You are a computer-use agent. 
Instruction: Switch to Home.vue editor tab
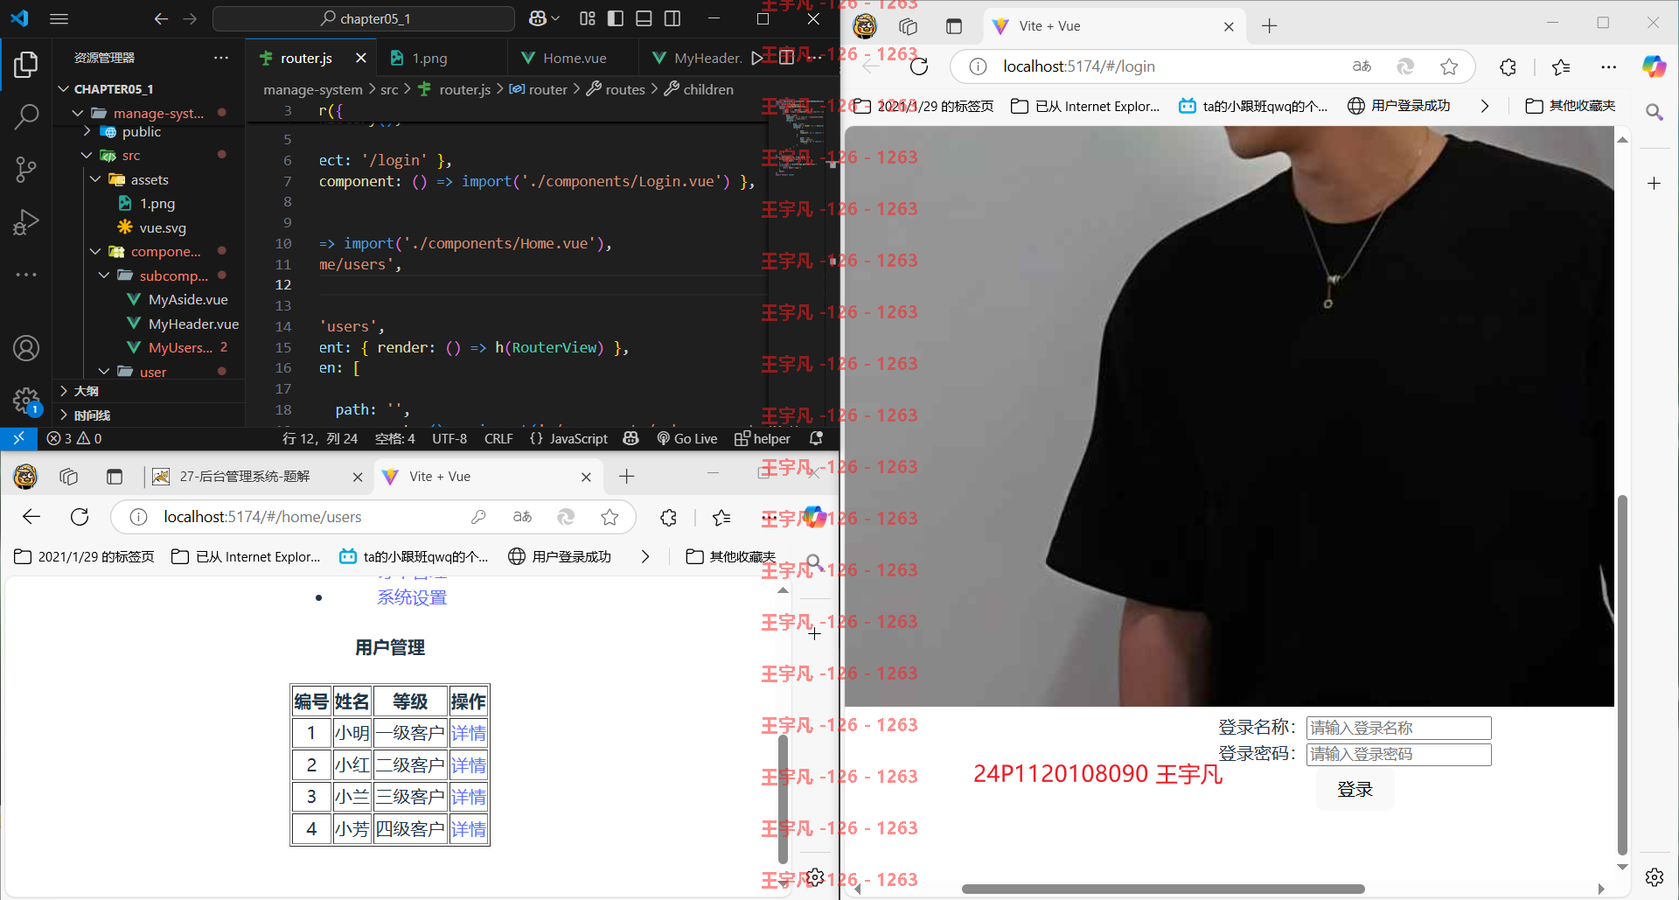point(574,58)
